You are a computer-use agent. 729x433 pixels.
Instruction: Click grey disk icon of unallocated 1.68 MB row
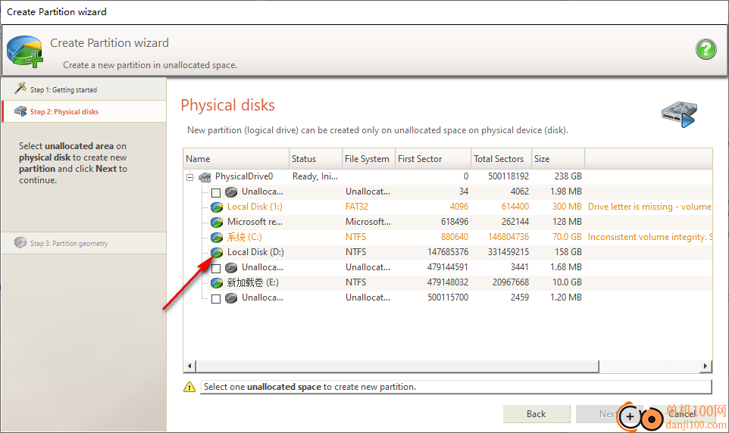click(231, 268)
